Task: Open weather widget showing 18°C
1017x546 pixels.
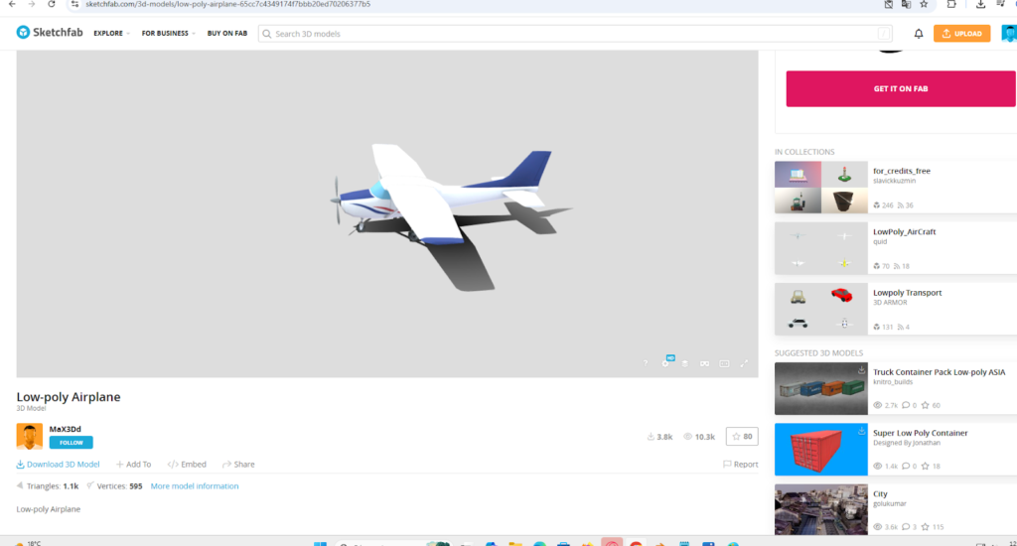Action: tap(29, 543)
